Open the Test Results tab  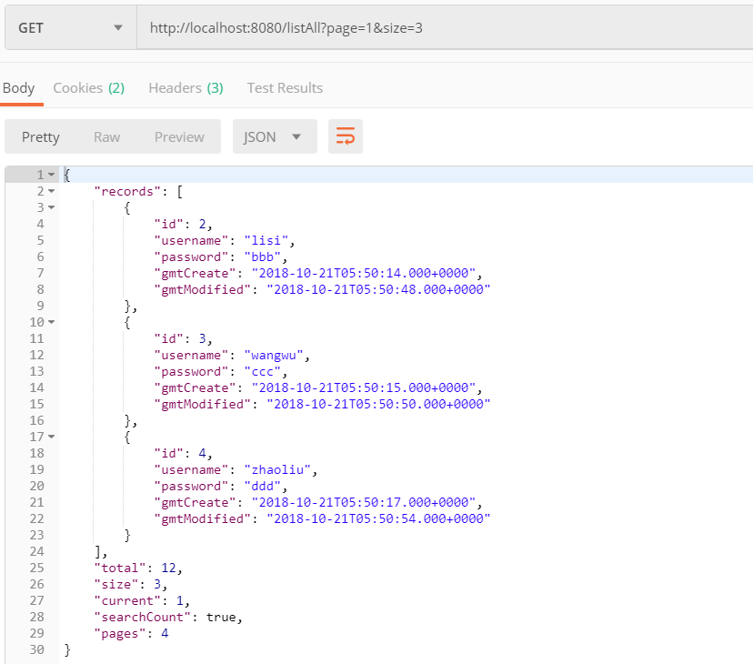pyautogui.click(x=285, y=88)
